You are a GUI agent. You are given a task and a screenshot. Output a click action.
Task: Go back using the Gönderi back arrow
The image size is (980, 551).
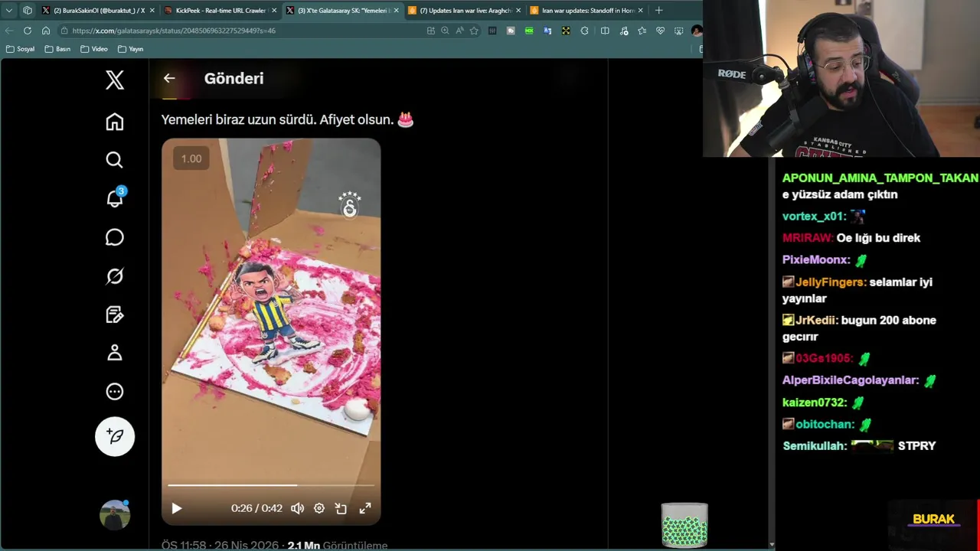tap(169, 78)
